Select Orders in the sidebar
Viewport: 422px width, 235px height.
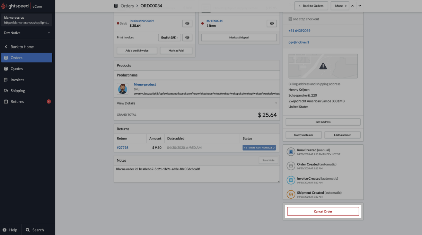pyautogui.click(x=16, y=57)
